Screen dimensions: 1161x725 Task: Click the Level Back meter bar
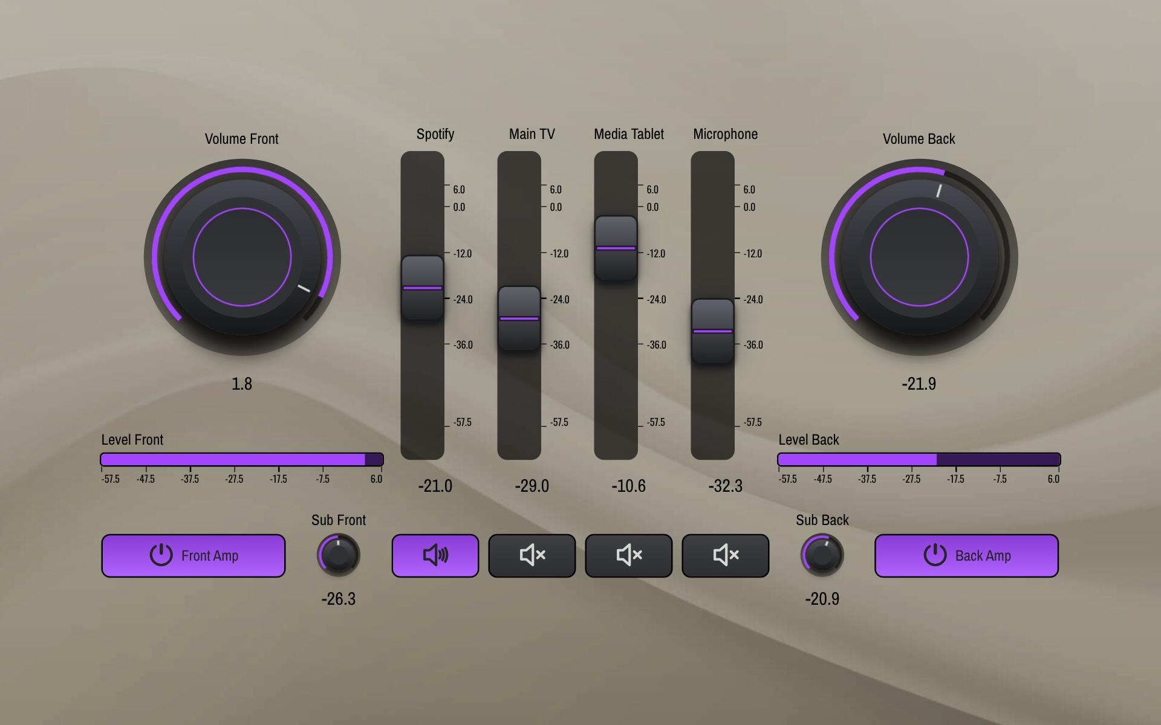click(x=919, y=460)
